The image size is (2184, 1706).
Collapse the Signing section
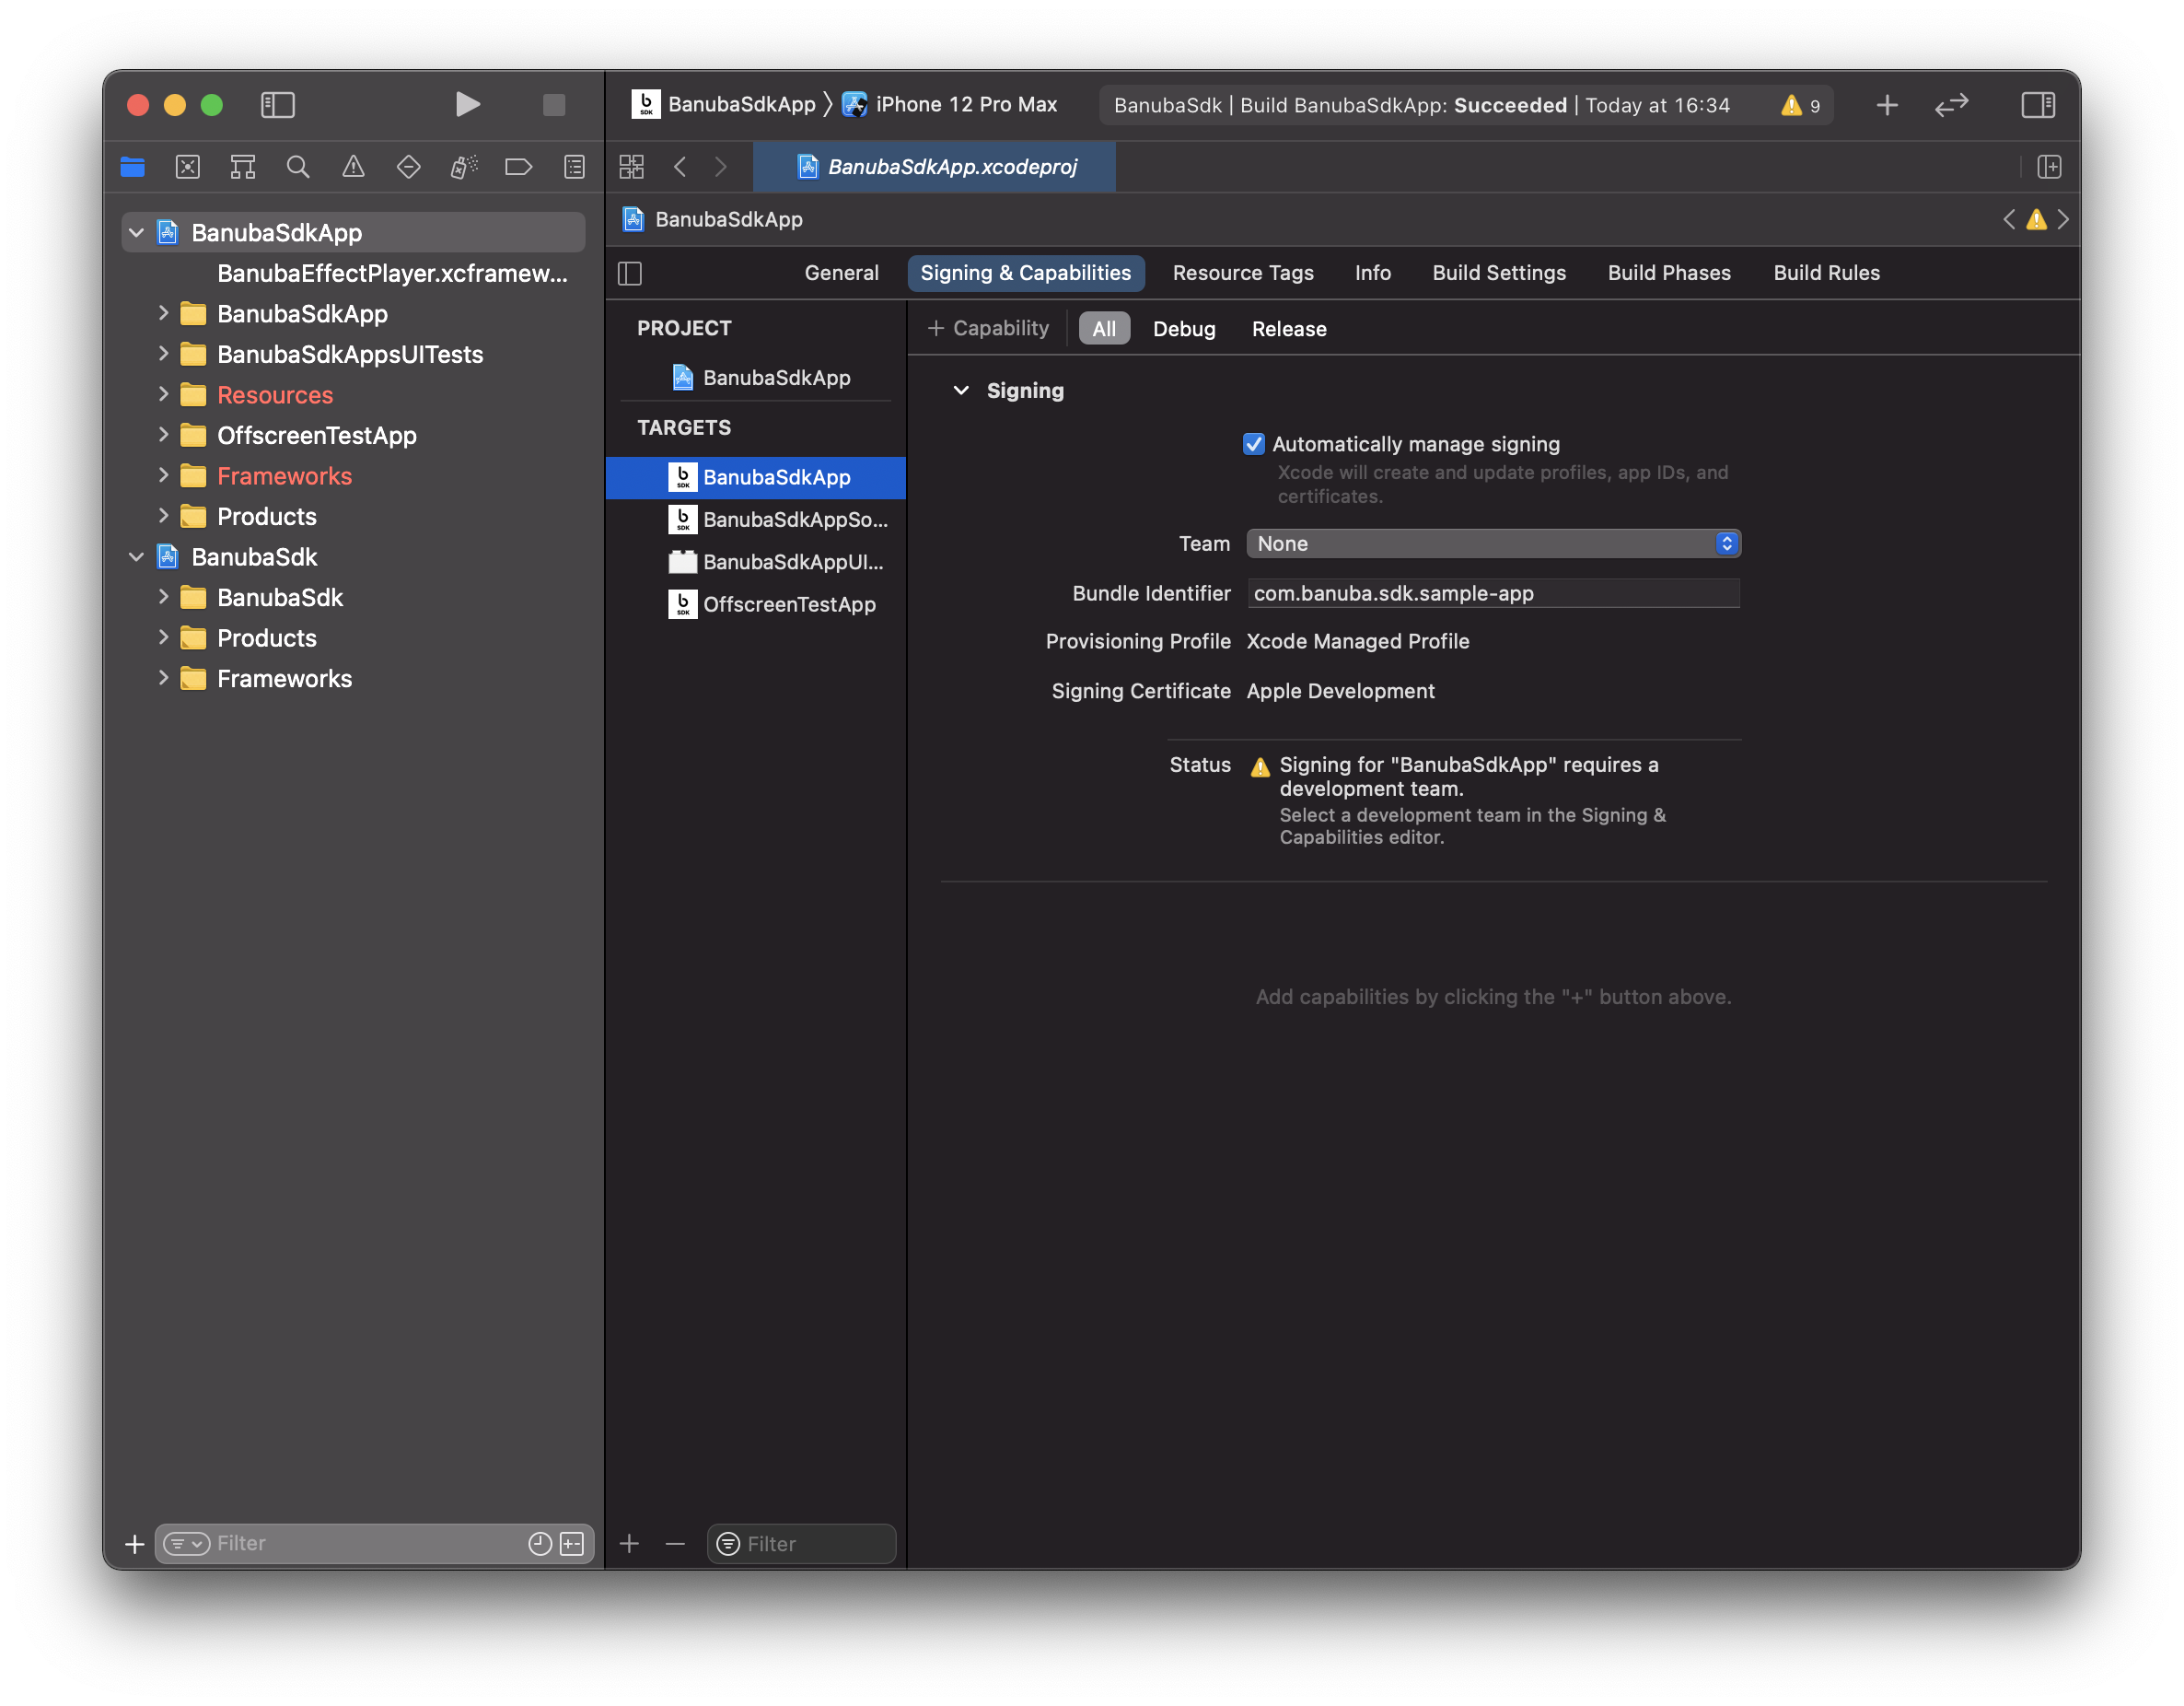961,391
